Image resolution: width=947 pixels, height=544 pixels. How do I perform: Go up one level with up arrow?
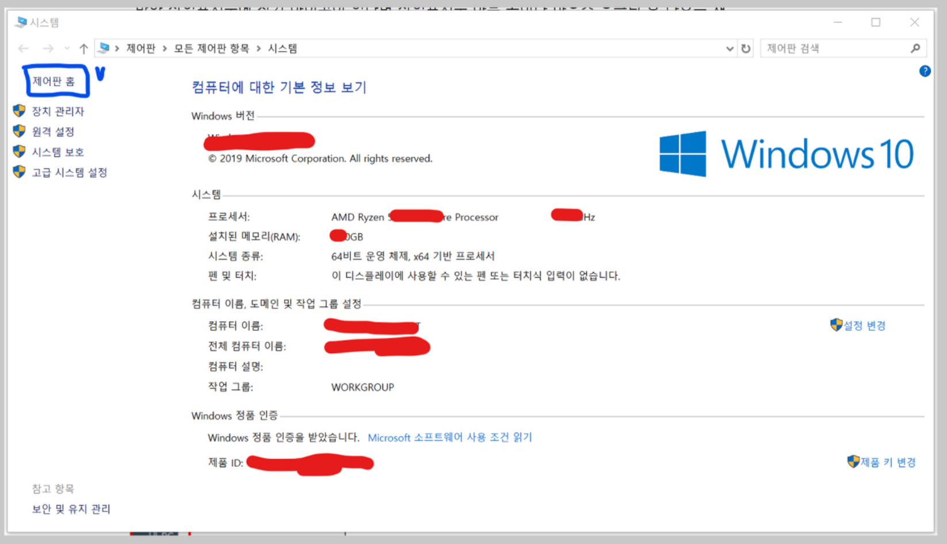click(x=83, y=48)
